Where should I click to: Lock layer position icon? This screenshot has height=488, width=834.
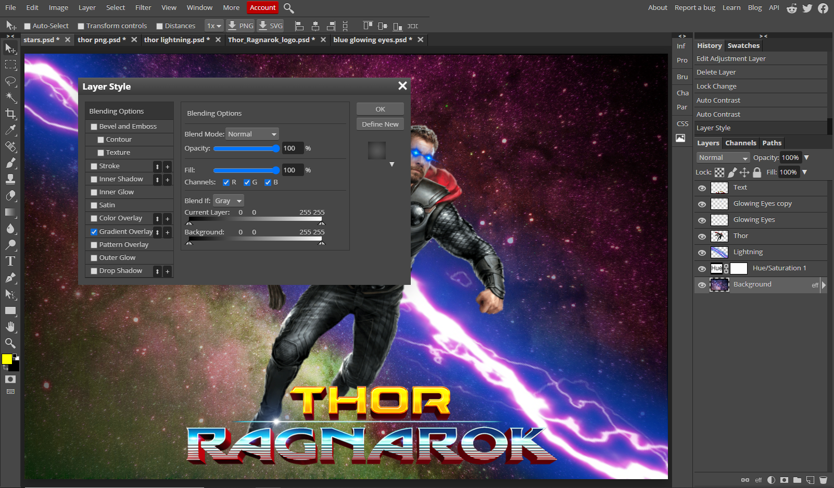tap(744, 172)
